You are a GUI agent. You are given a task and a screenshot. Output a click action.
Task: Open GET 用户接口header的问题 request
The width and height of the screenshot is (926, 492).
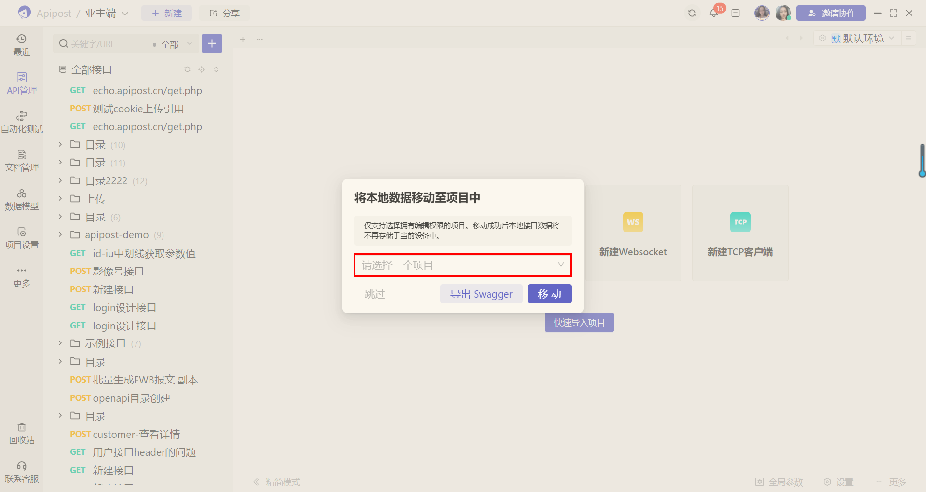[x=133, y=452]
